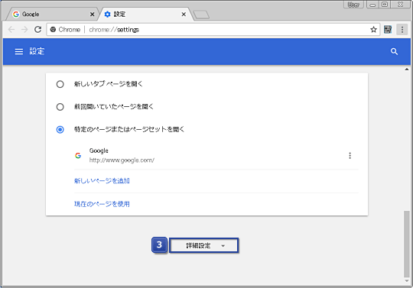Click the chrome://settings address bar
The width and height of the screenshot is (413, 288).
213,30
